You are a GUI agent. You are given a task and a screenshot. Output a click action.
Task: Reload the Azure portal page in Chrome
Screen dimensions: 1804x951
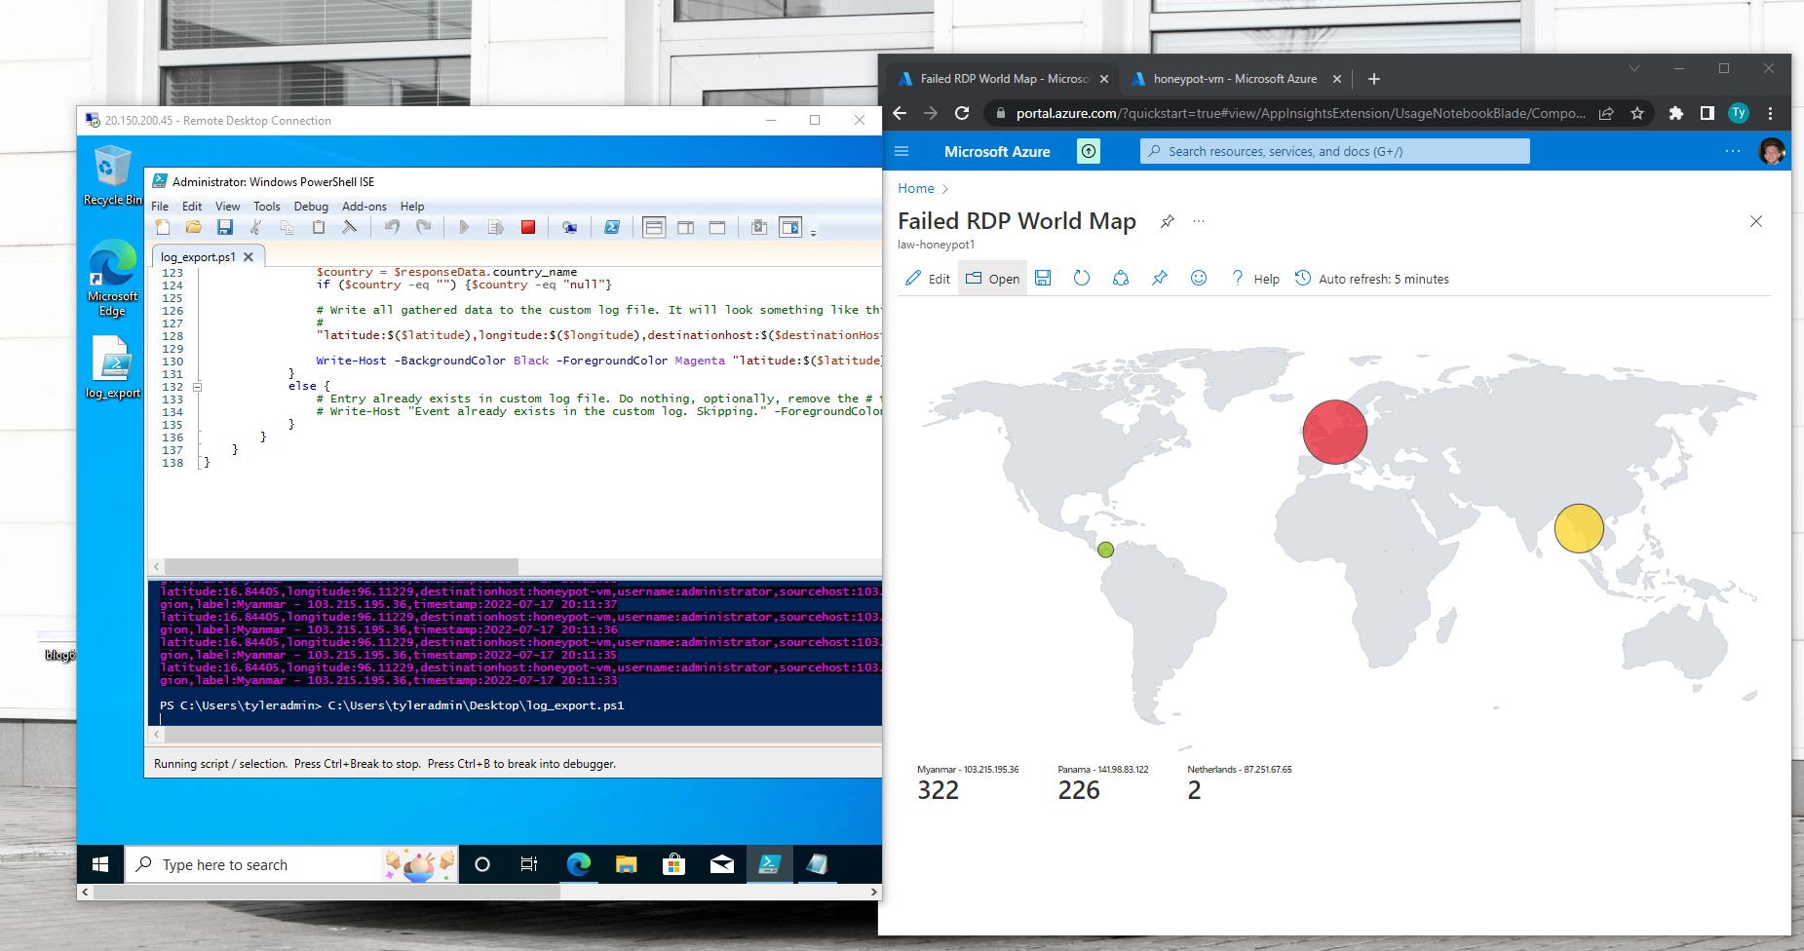coord(962,113)
